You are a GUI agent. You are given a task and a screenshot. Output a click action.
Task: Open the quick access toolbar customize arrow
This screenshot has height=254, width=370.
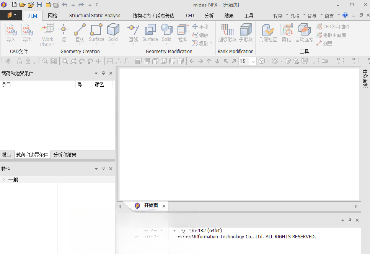click(x=96, y=5)
